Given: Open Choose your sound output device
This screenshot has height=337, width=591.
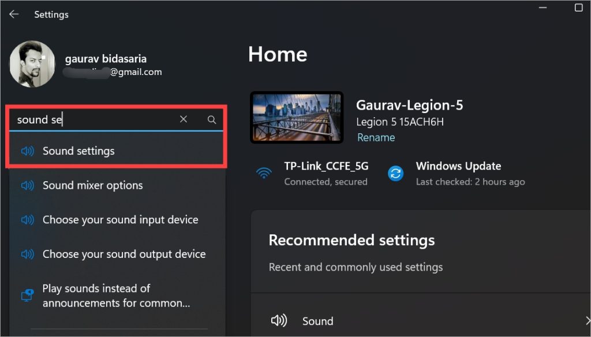Looking at the screenshot, I should 117,254.
